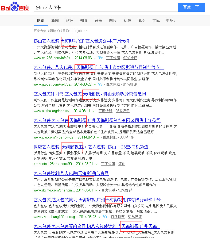Open the 文库 tab
The height and width of the screenshot is (238, 210).
[x=156, y=21]
